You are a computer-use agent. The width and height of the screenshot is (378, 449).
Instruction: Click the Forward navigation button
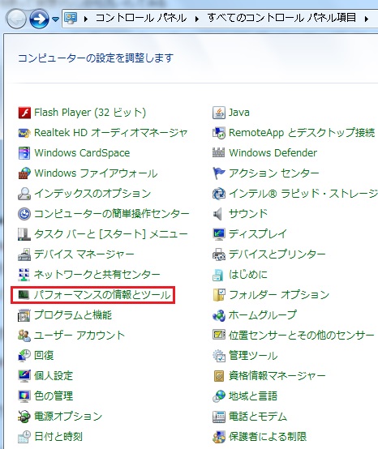[39, 19]
